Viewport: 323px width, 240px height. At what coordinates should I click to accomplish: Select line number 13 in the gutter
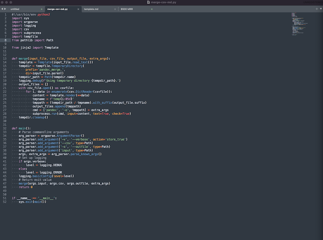4,58
